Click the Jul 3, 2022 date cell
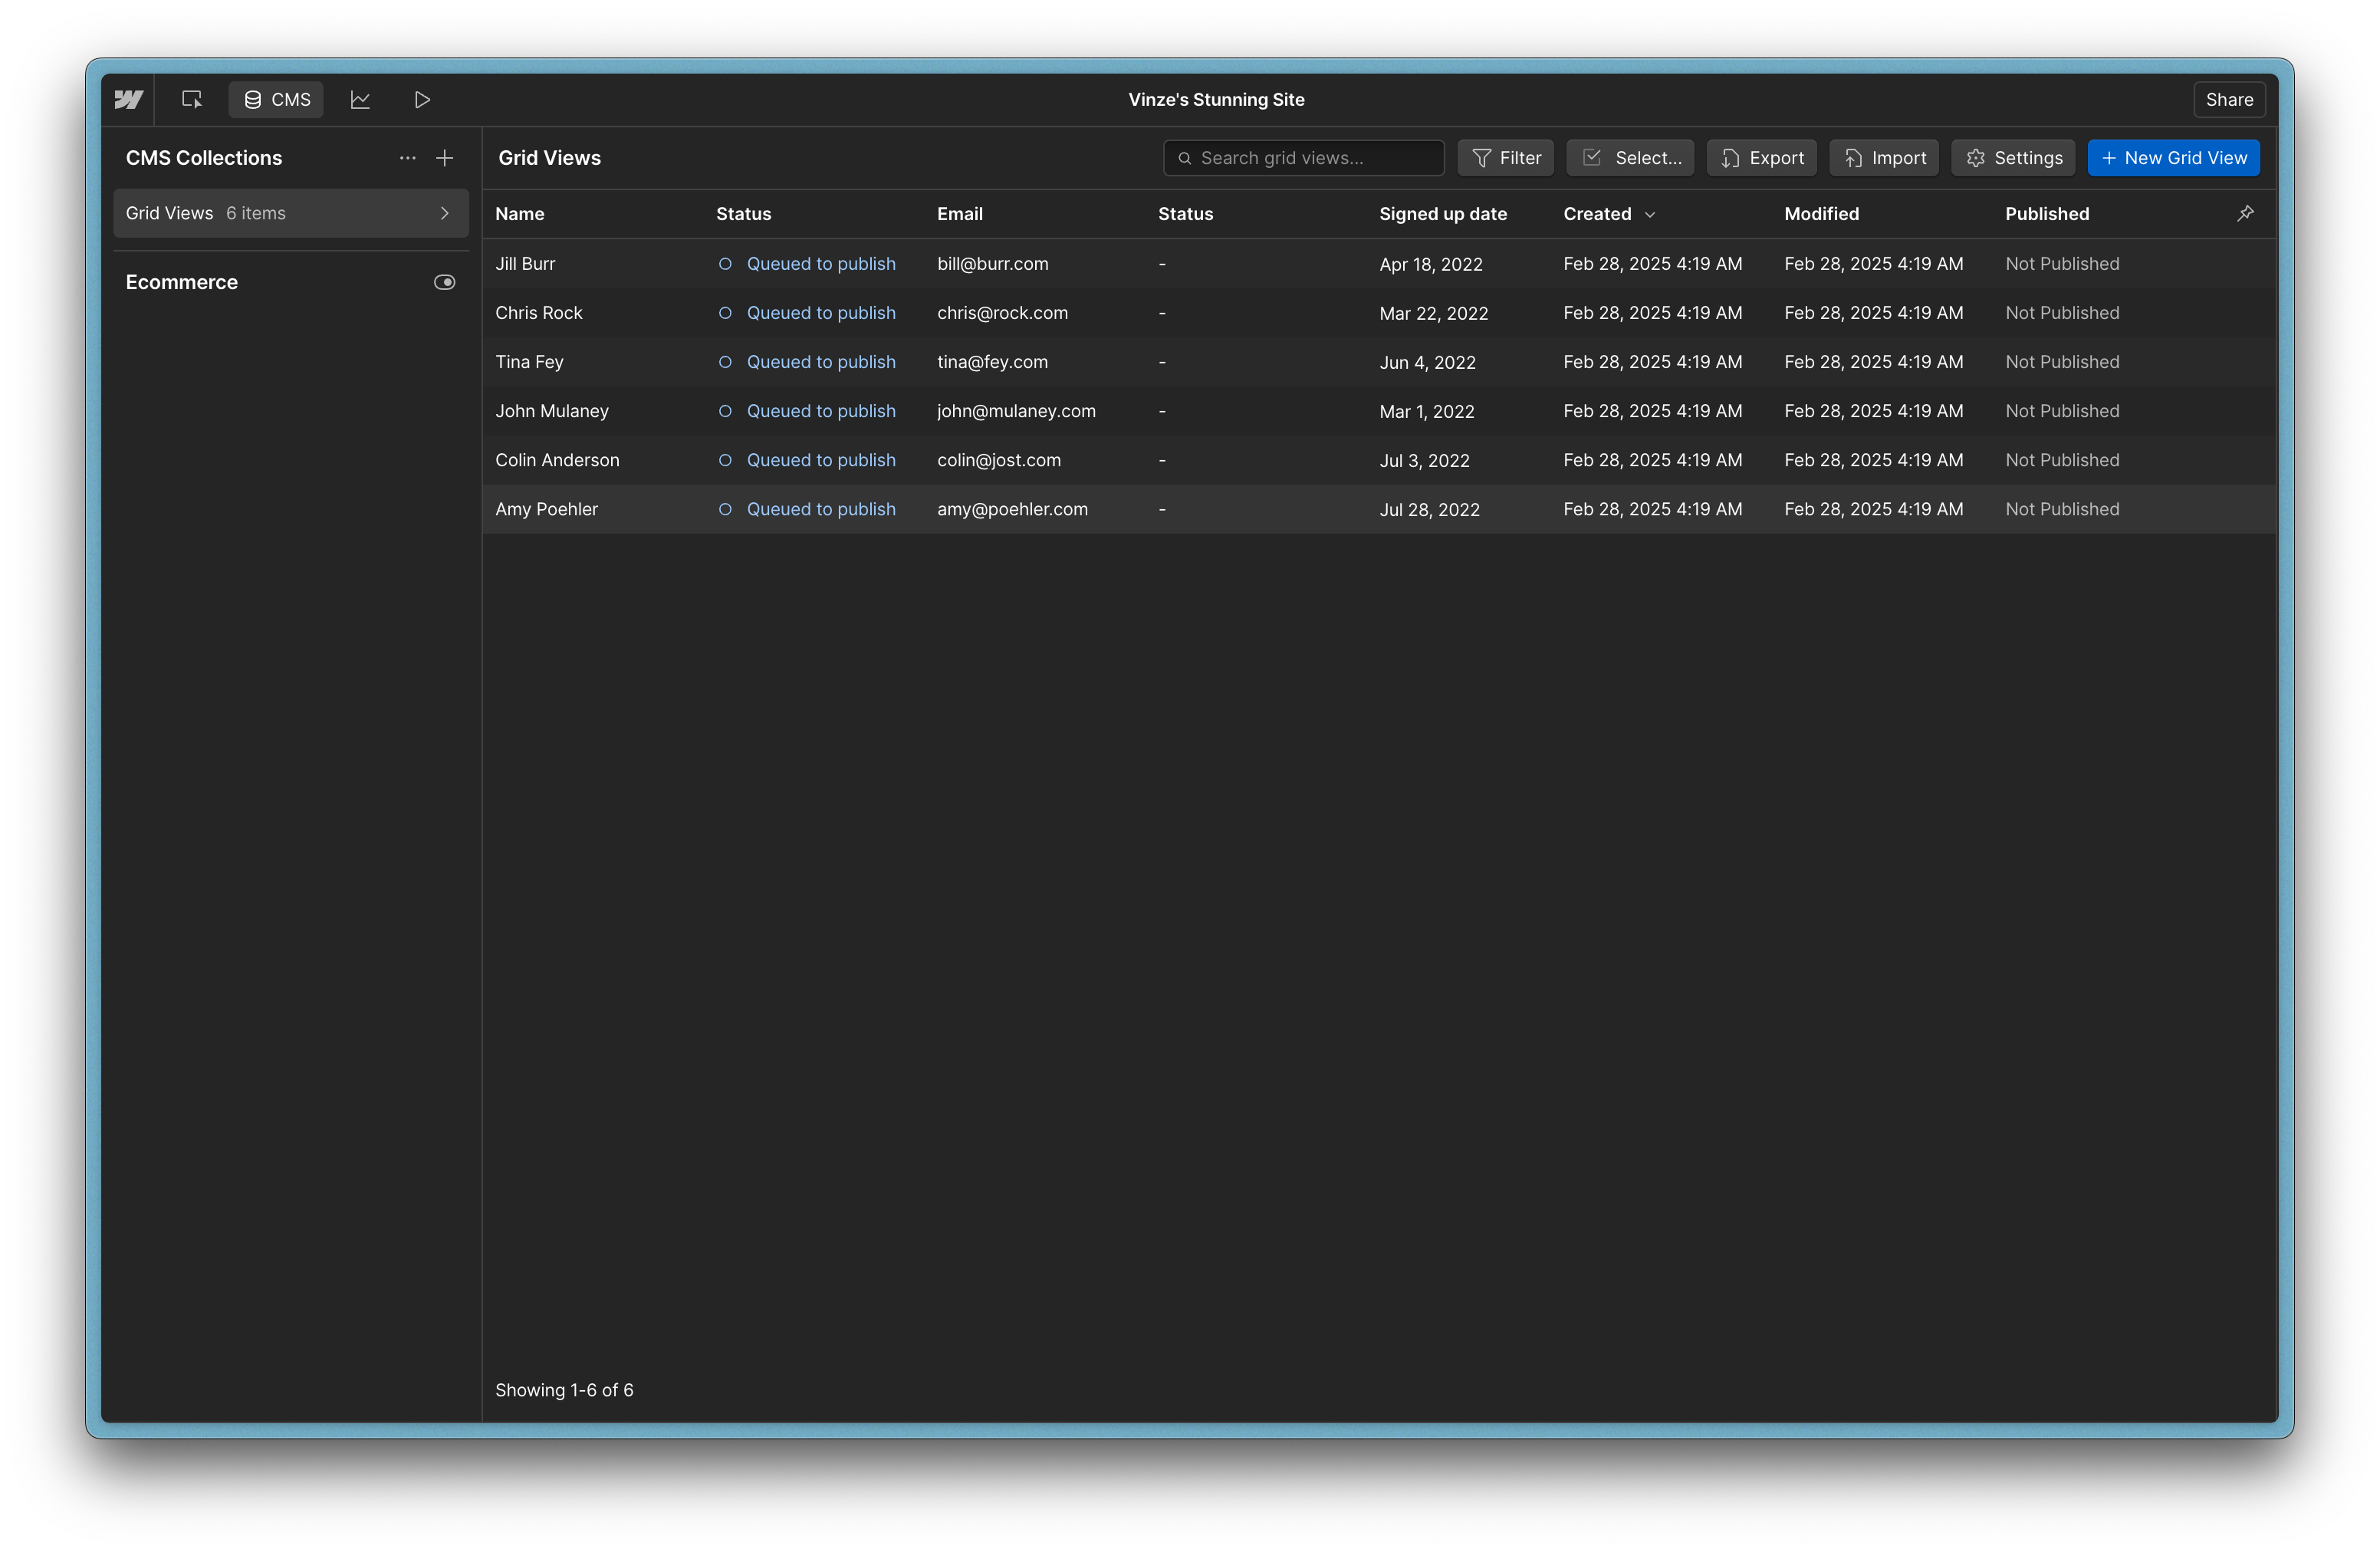 (x=1424, y=460)
